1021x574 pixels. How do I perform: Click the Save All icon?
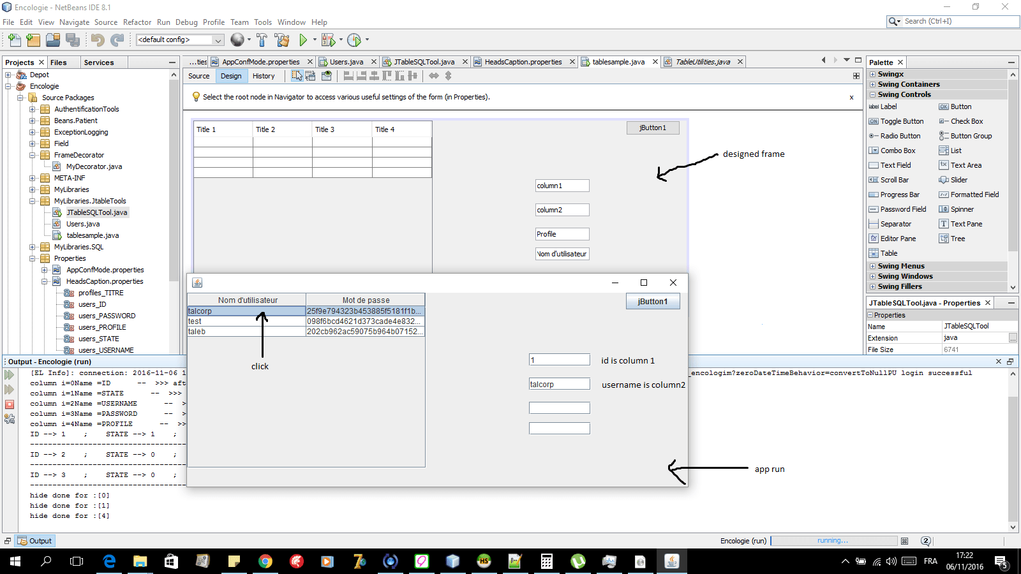(73, 40)
